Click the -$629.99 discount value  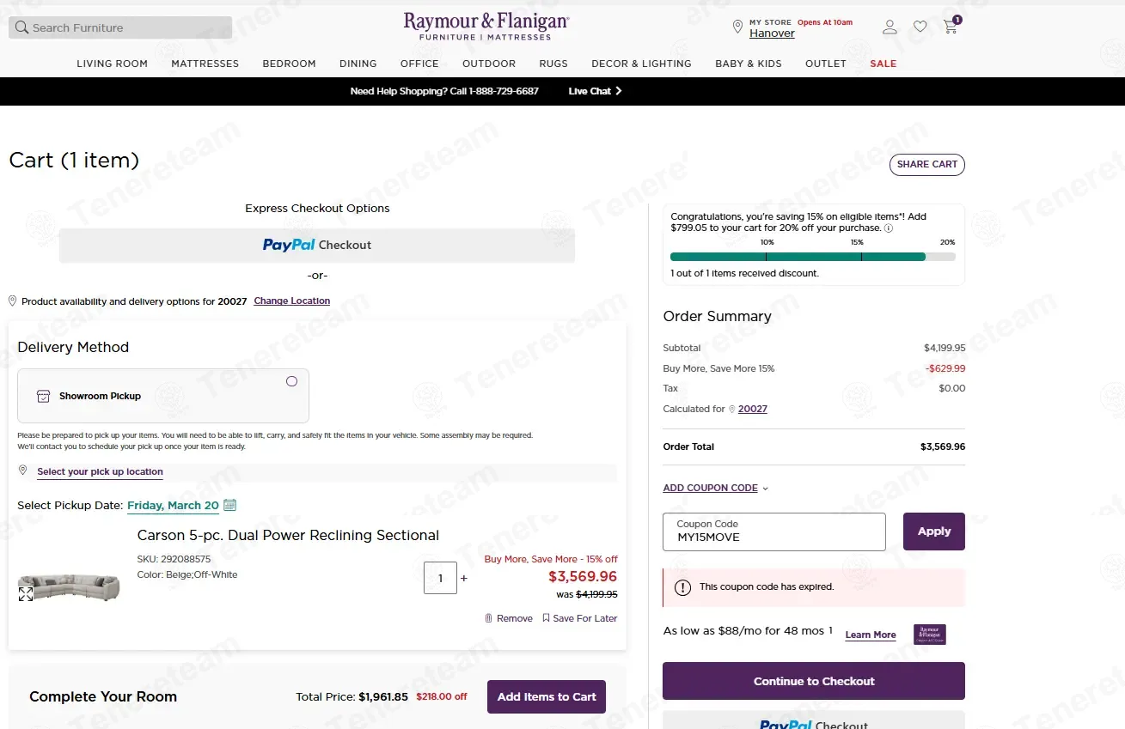point(945,368)
